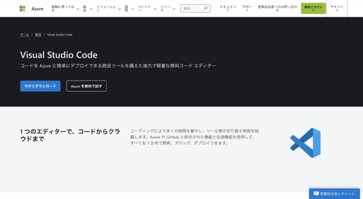Expand the 実際に使ってみる menu
Screen dimensions: 363x199
(x=65, y=8)
